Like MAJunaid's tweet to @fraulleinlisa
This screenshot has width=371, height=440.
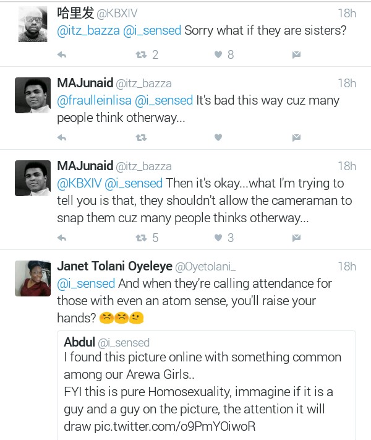click(x=218, y=137)
